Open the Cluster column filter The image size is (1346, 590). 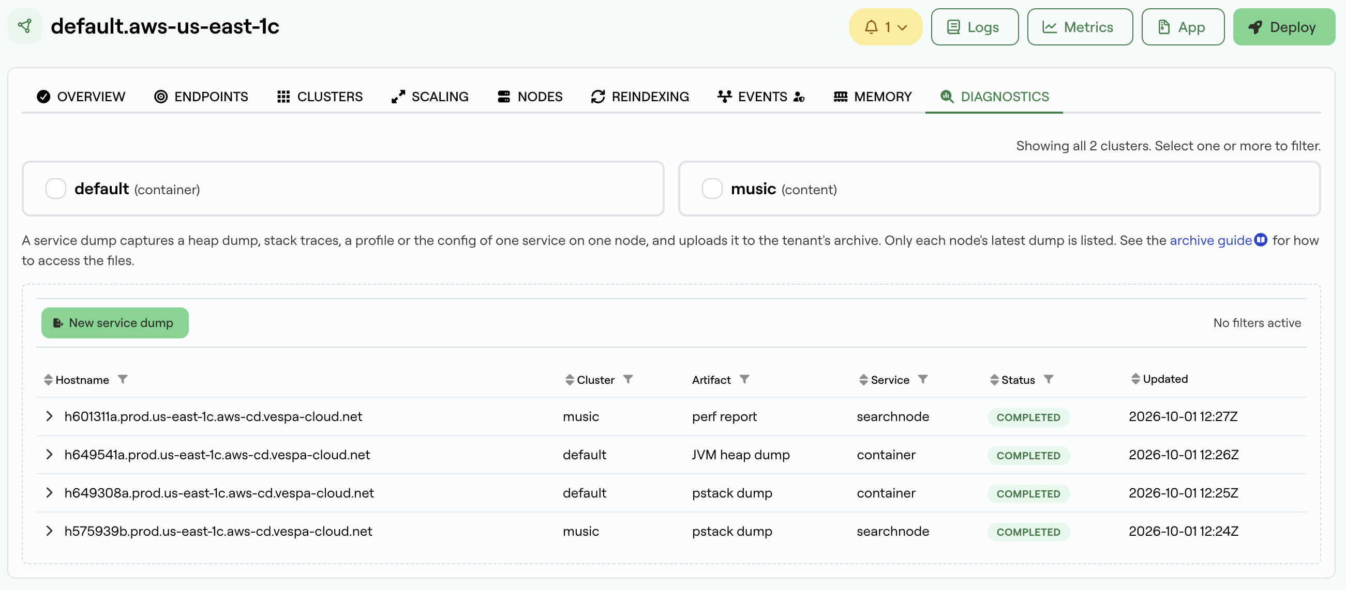point(628,379)
